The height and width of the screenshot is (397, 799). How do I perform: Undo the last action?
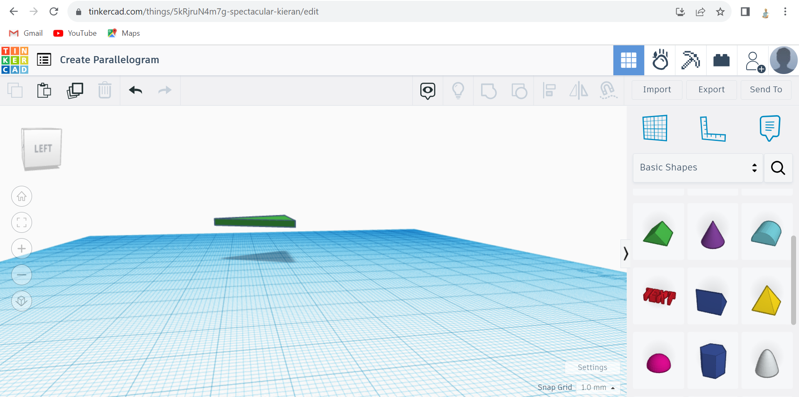point(136,90)
